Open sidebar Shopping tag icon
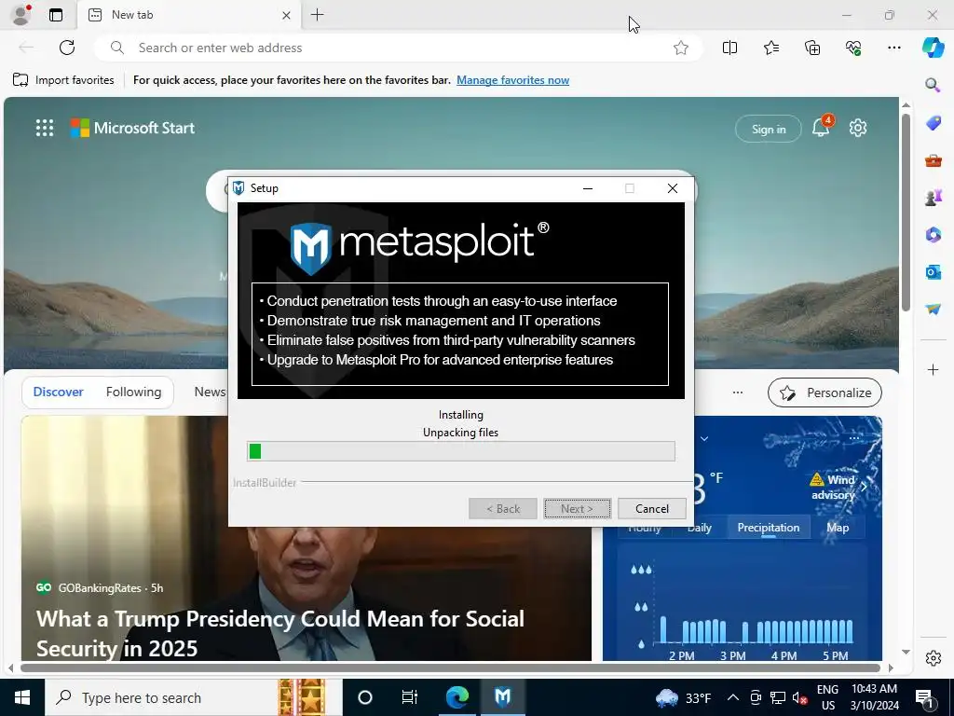 933,122
